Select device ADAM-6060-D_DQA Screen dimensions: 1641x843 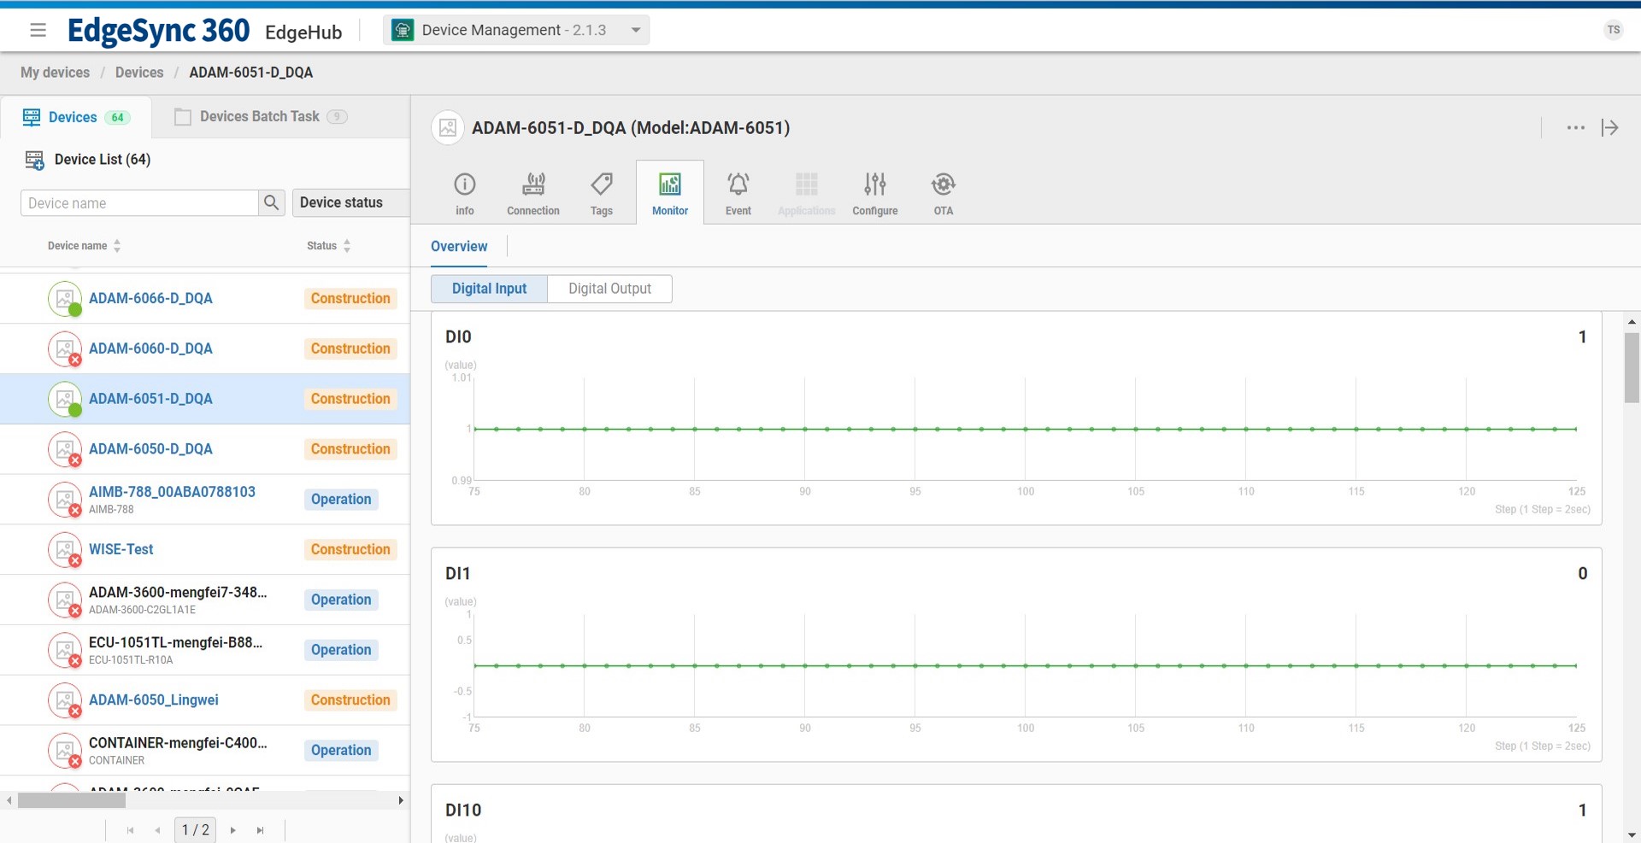(150, 348)
